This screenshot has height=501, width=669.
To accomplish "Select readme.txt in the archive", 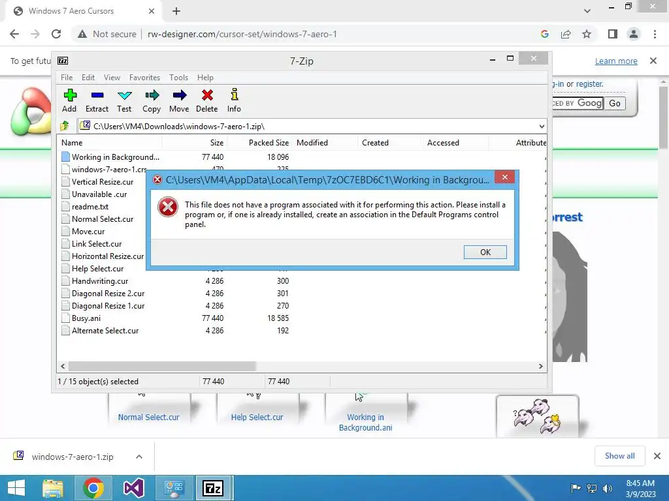I will click(90, 207).
